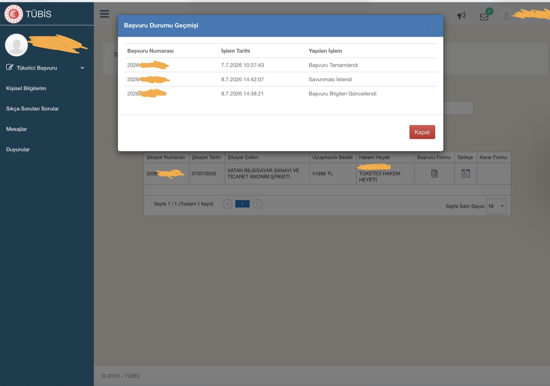Click the top-right user avatar icon
The height and width of the screenshot is (386, 550).
pos(506,15)
